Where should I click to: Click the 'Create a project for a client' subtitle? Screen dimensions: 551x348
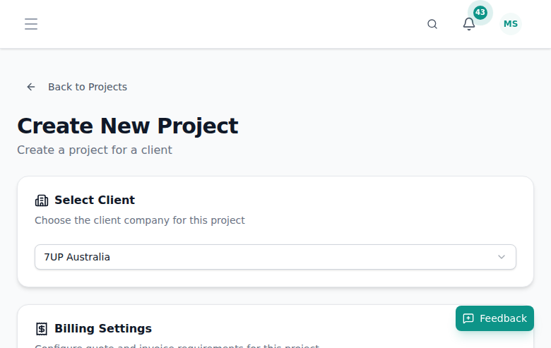pos(95,150)
